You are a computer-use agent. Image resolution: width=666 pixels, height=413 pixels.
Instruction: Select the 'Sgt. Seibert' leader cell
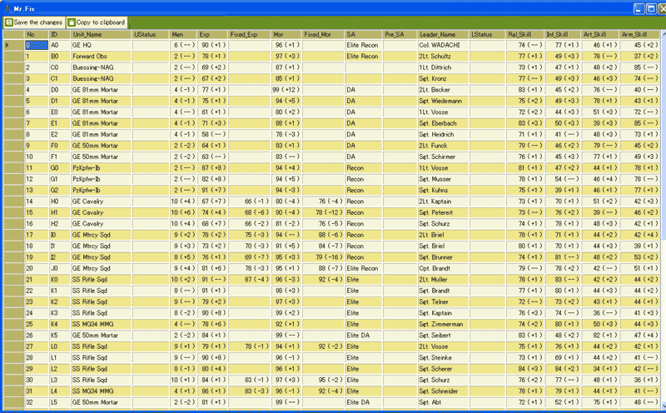(x=444, y=336)
